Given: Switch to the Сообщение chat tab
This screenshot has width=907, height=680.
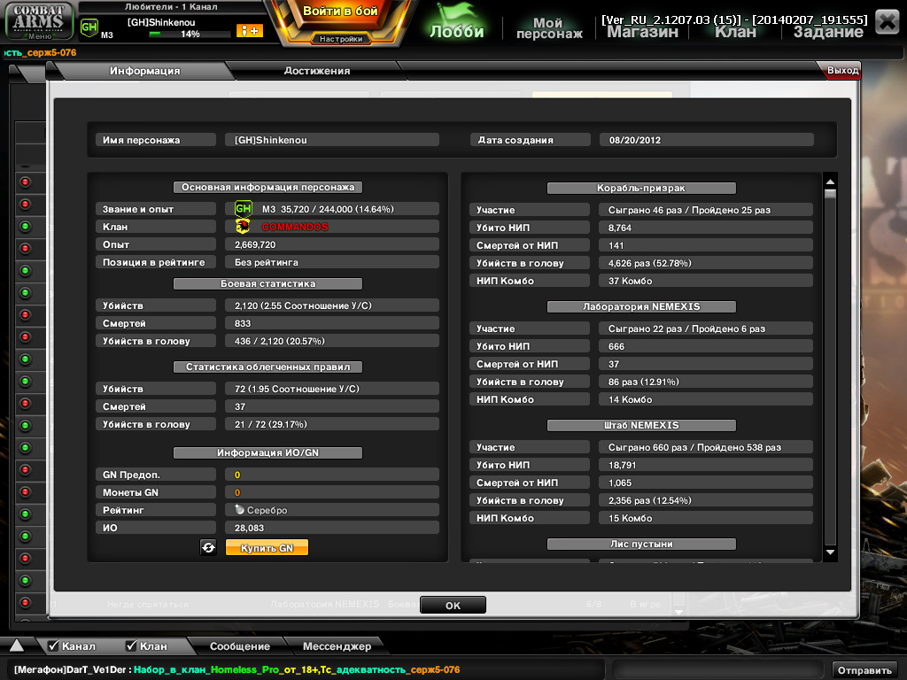Looking at the screenshot, I should (239, 645).
